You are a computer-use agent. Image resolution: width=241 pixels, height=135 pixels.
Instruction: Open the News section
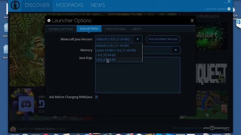[98, 5]
